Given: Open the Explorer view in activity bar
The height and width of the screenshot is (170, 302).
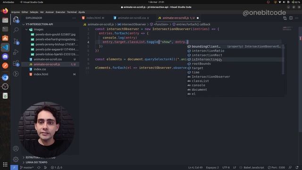Looking at the screenshot, I should (16, 19).
